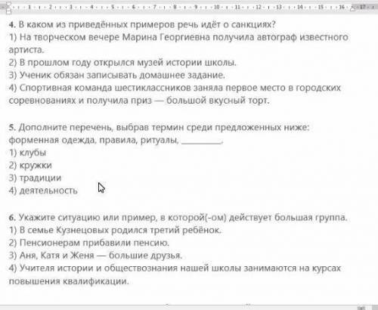Choose option '2) кружки'
Viewport: 378px width, 310px height.
[30, 165]
